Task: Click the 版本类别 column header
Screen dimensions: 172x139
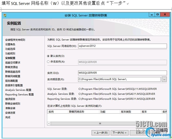Action: pyautogui.click(x=130, y=112)
